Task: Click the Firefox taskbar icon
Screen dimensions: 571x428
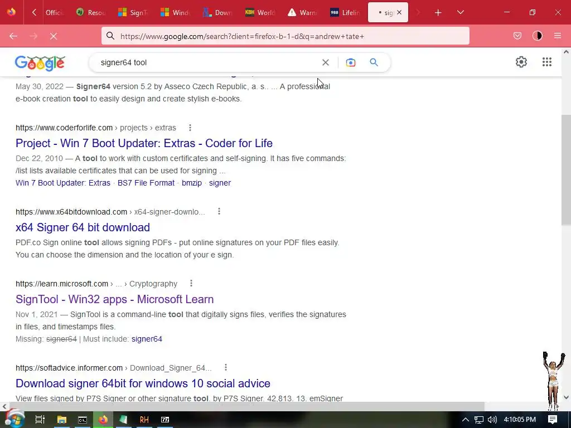Action: (x=103, y=420)
